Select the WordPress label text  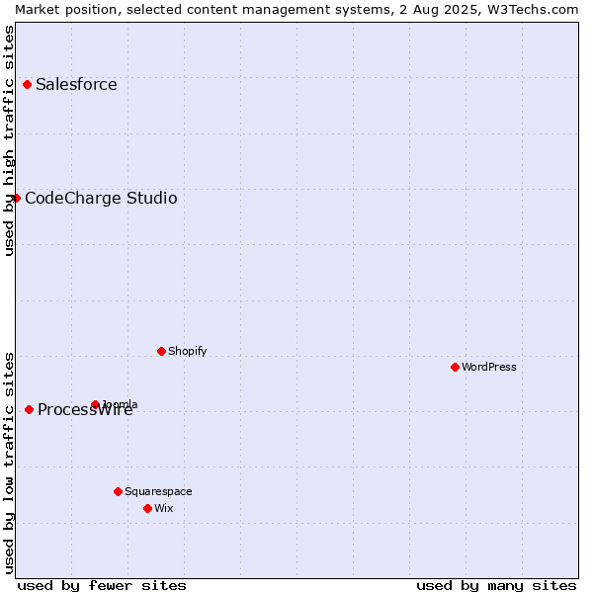(x=489, y=367)
